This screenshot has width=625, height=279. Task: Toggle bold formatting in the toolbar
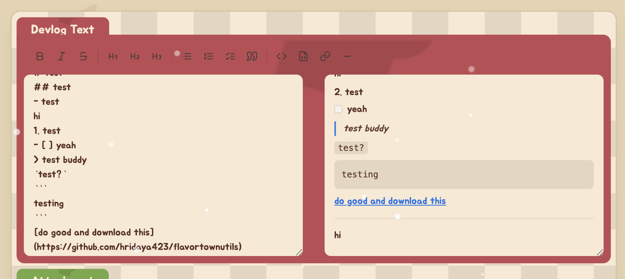click(40, 56)
